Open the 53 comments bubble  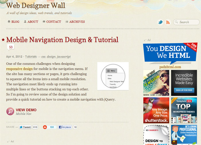pyautogui.click(x=11, y=47)
